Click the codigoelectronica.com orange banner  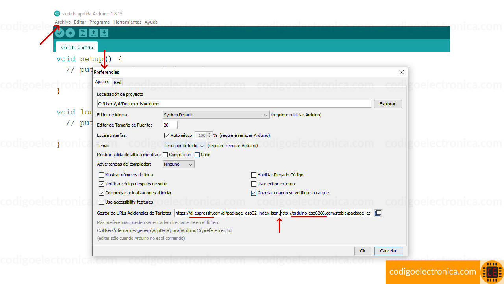pyautogui.click(x=433, y=272)
